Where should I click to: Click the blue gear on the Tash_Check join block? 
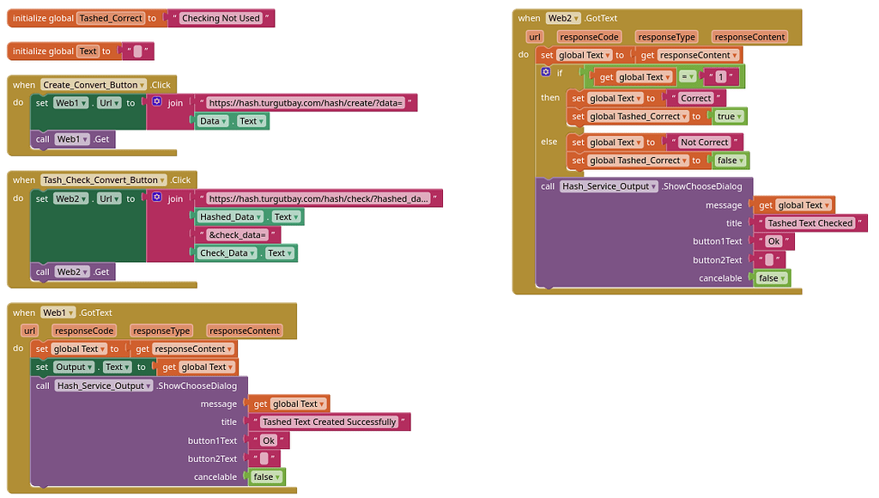[x=156, y=197]
